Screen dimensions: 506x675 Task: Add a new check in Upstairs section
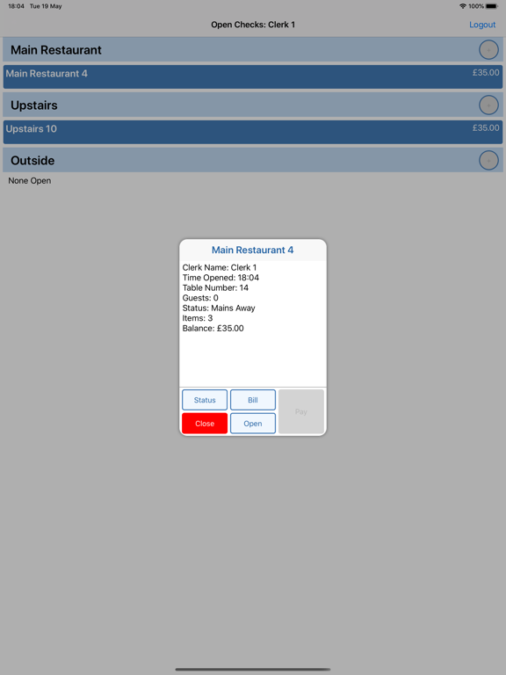[488, 105]
